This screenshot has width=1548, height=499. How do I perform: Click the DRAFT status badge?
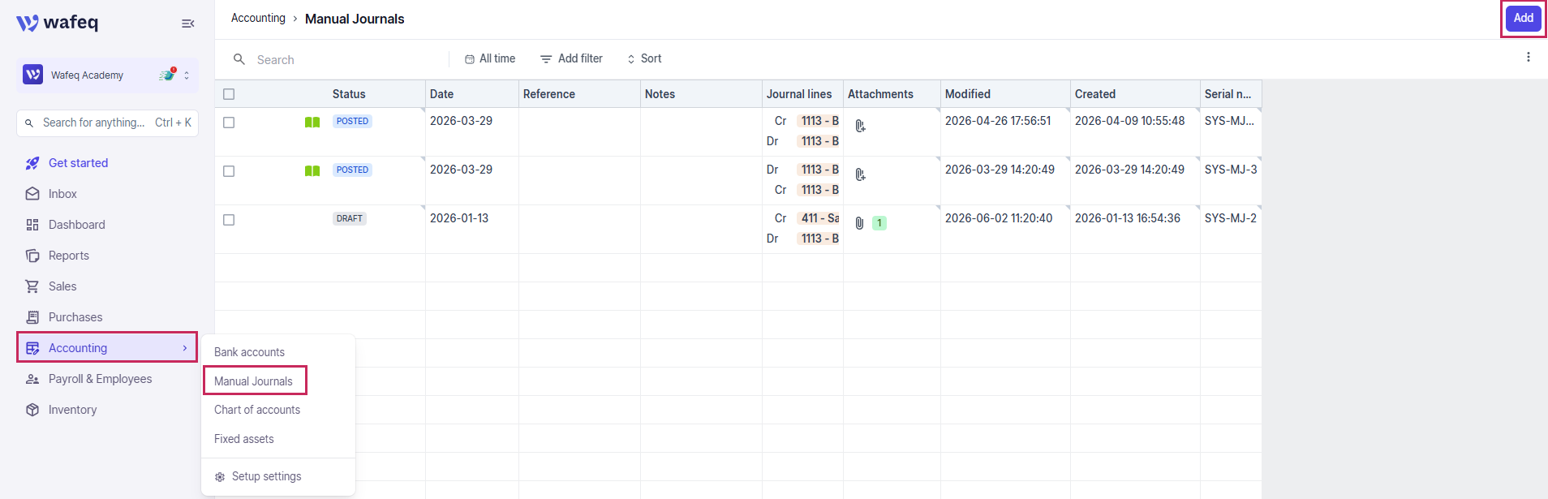[350, 218]
